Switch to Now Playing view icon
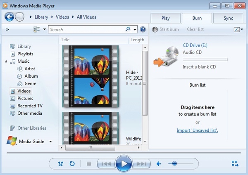The image size is (248, 175). (235, 163)
